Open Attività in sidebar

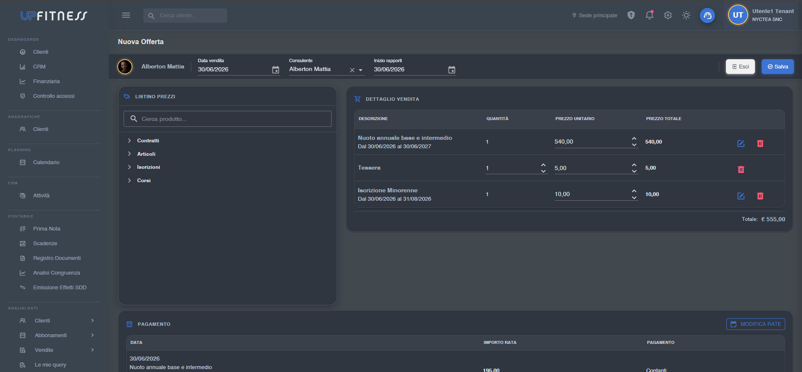click(x=41, y=196)
